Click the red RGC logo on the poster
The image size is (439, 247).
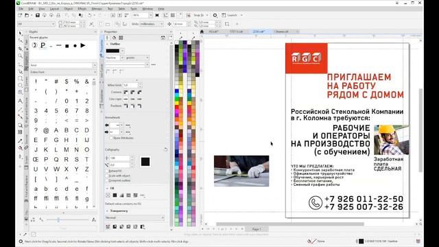coord(307,58)
